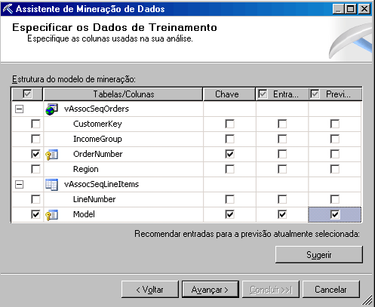Select the Region column name

point(86,170)
